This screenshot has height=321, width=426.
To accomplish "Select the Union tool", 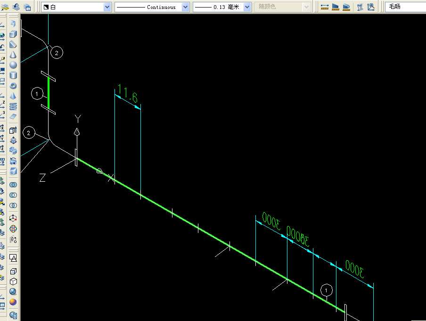I will 13,185.
